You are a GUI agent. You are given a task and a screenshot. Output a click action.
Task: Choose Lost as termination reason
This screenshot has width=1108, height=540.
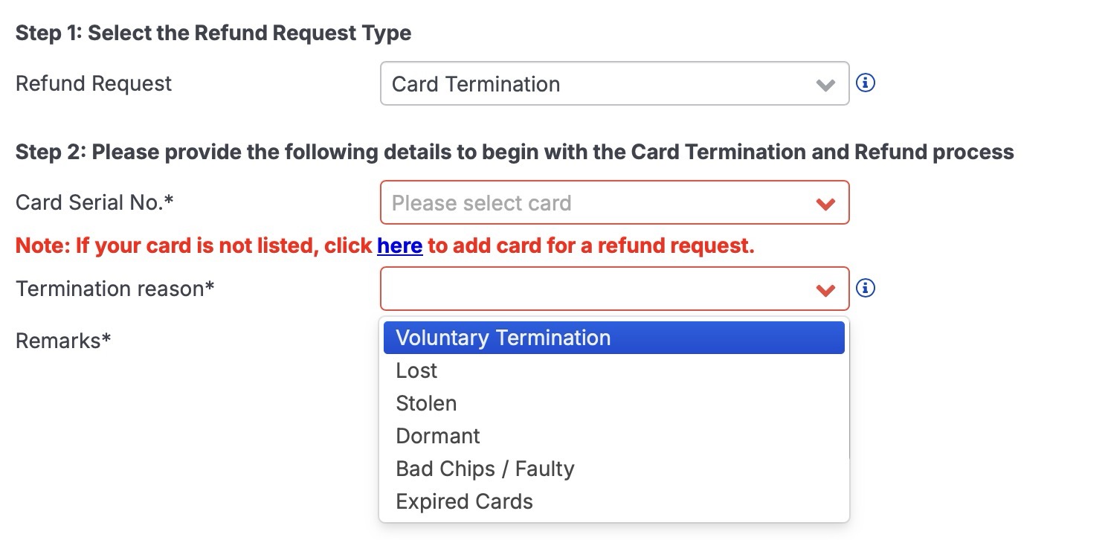(614, 370)
